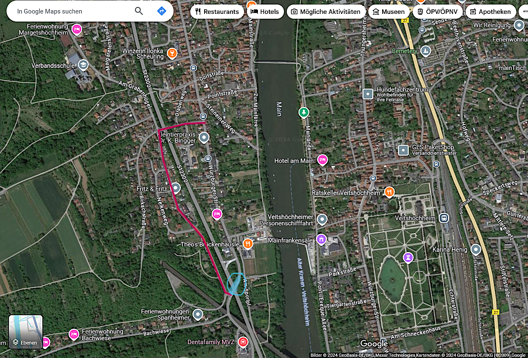
Task: Open the Ebenen layers thumbnail
Action: [x=26, y=331]
